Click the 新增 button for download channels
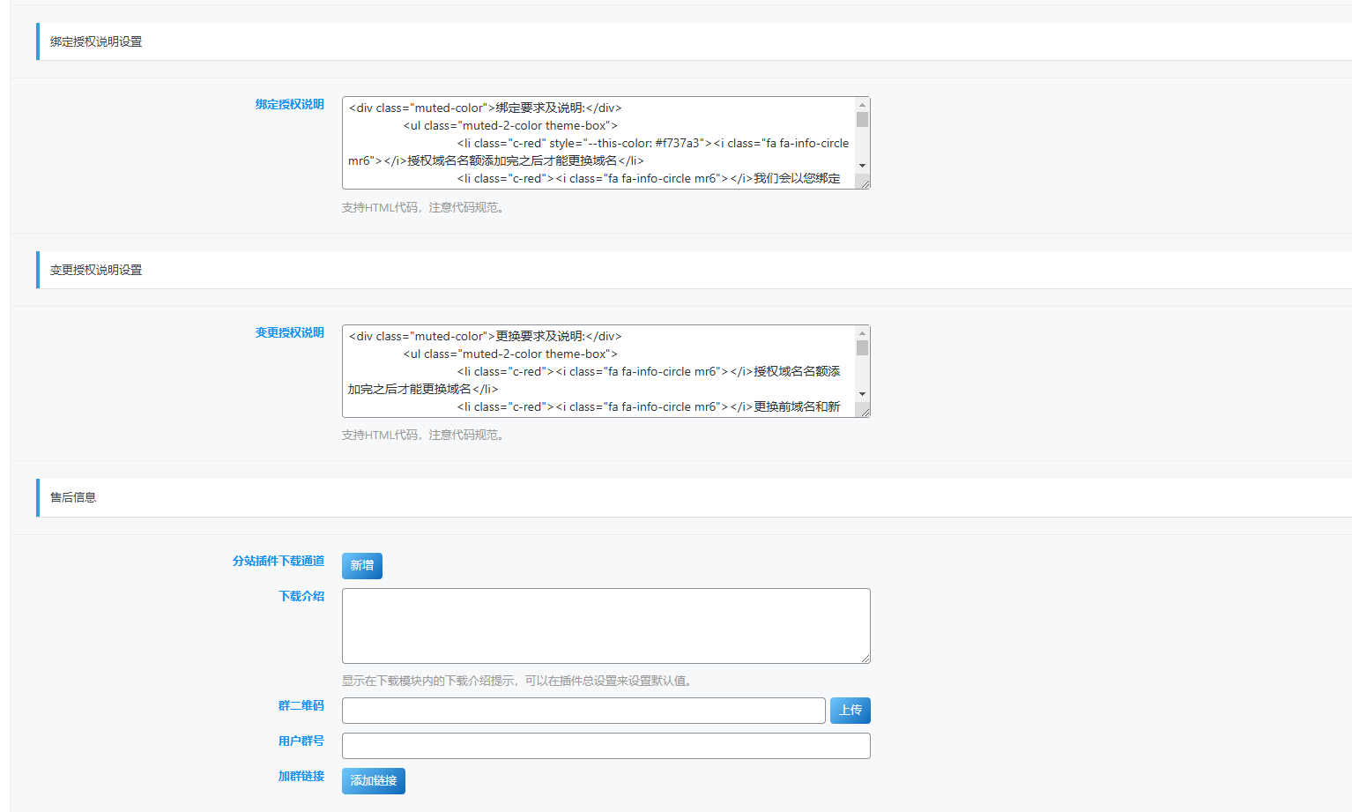The width and height of the screenshot is (1352, 812). [x=361, y=566]
